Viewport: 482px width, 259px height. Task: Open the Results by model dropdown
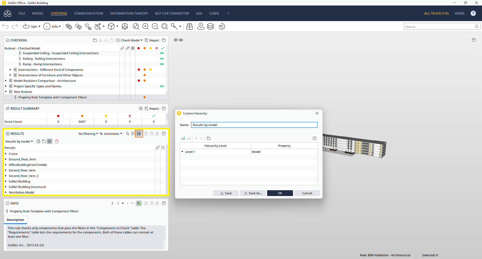point(19,142)
